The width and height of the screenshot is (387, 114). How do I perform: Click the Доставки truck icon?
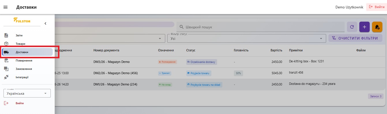coord(6,52)
